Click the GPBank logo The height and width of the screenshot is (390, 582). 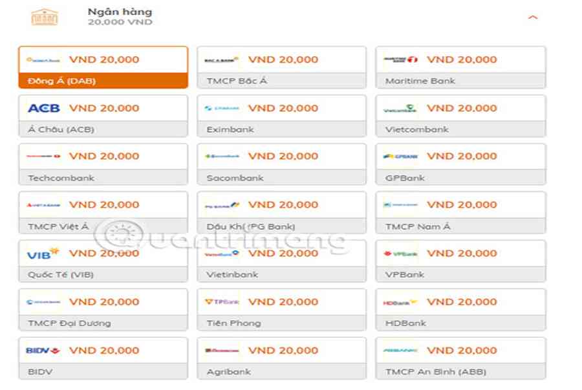point(400,157)
